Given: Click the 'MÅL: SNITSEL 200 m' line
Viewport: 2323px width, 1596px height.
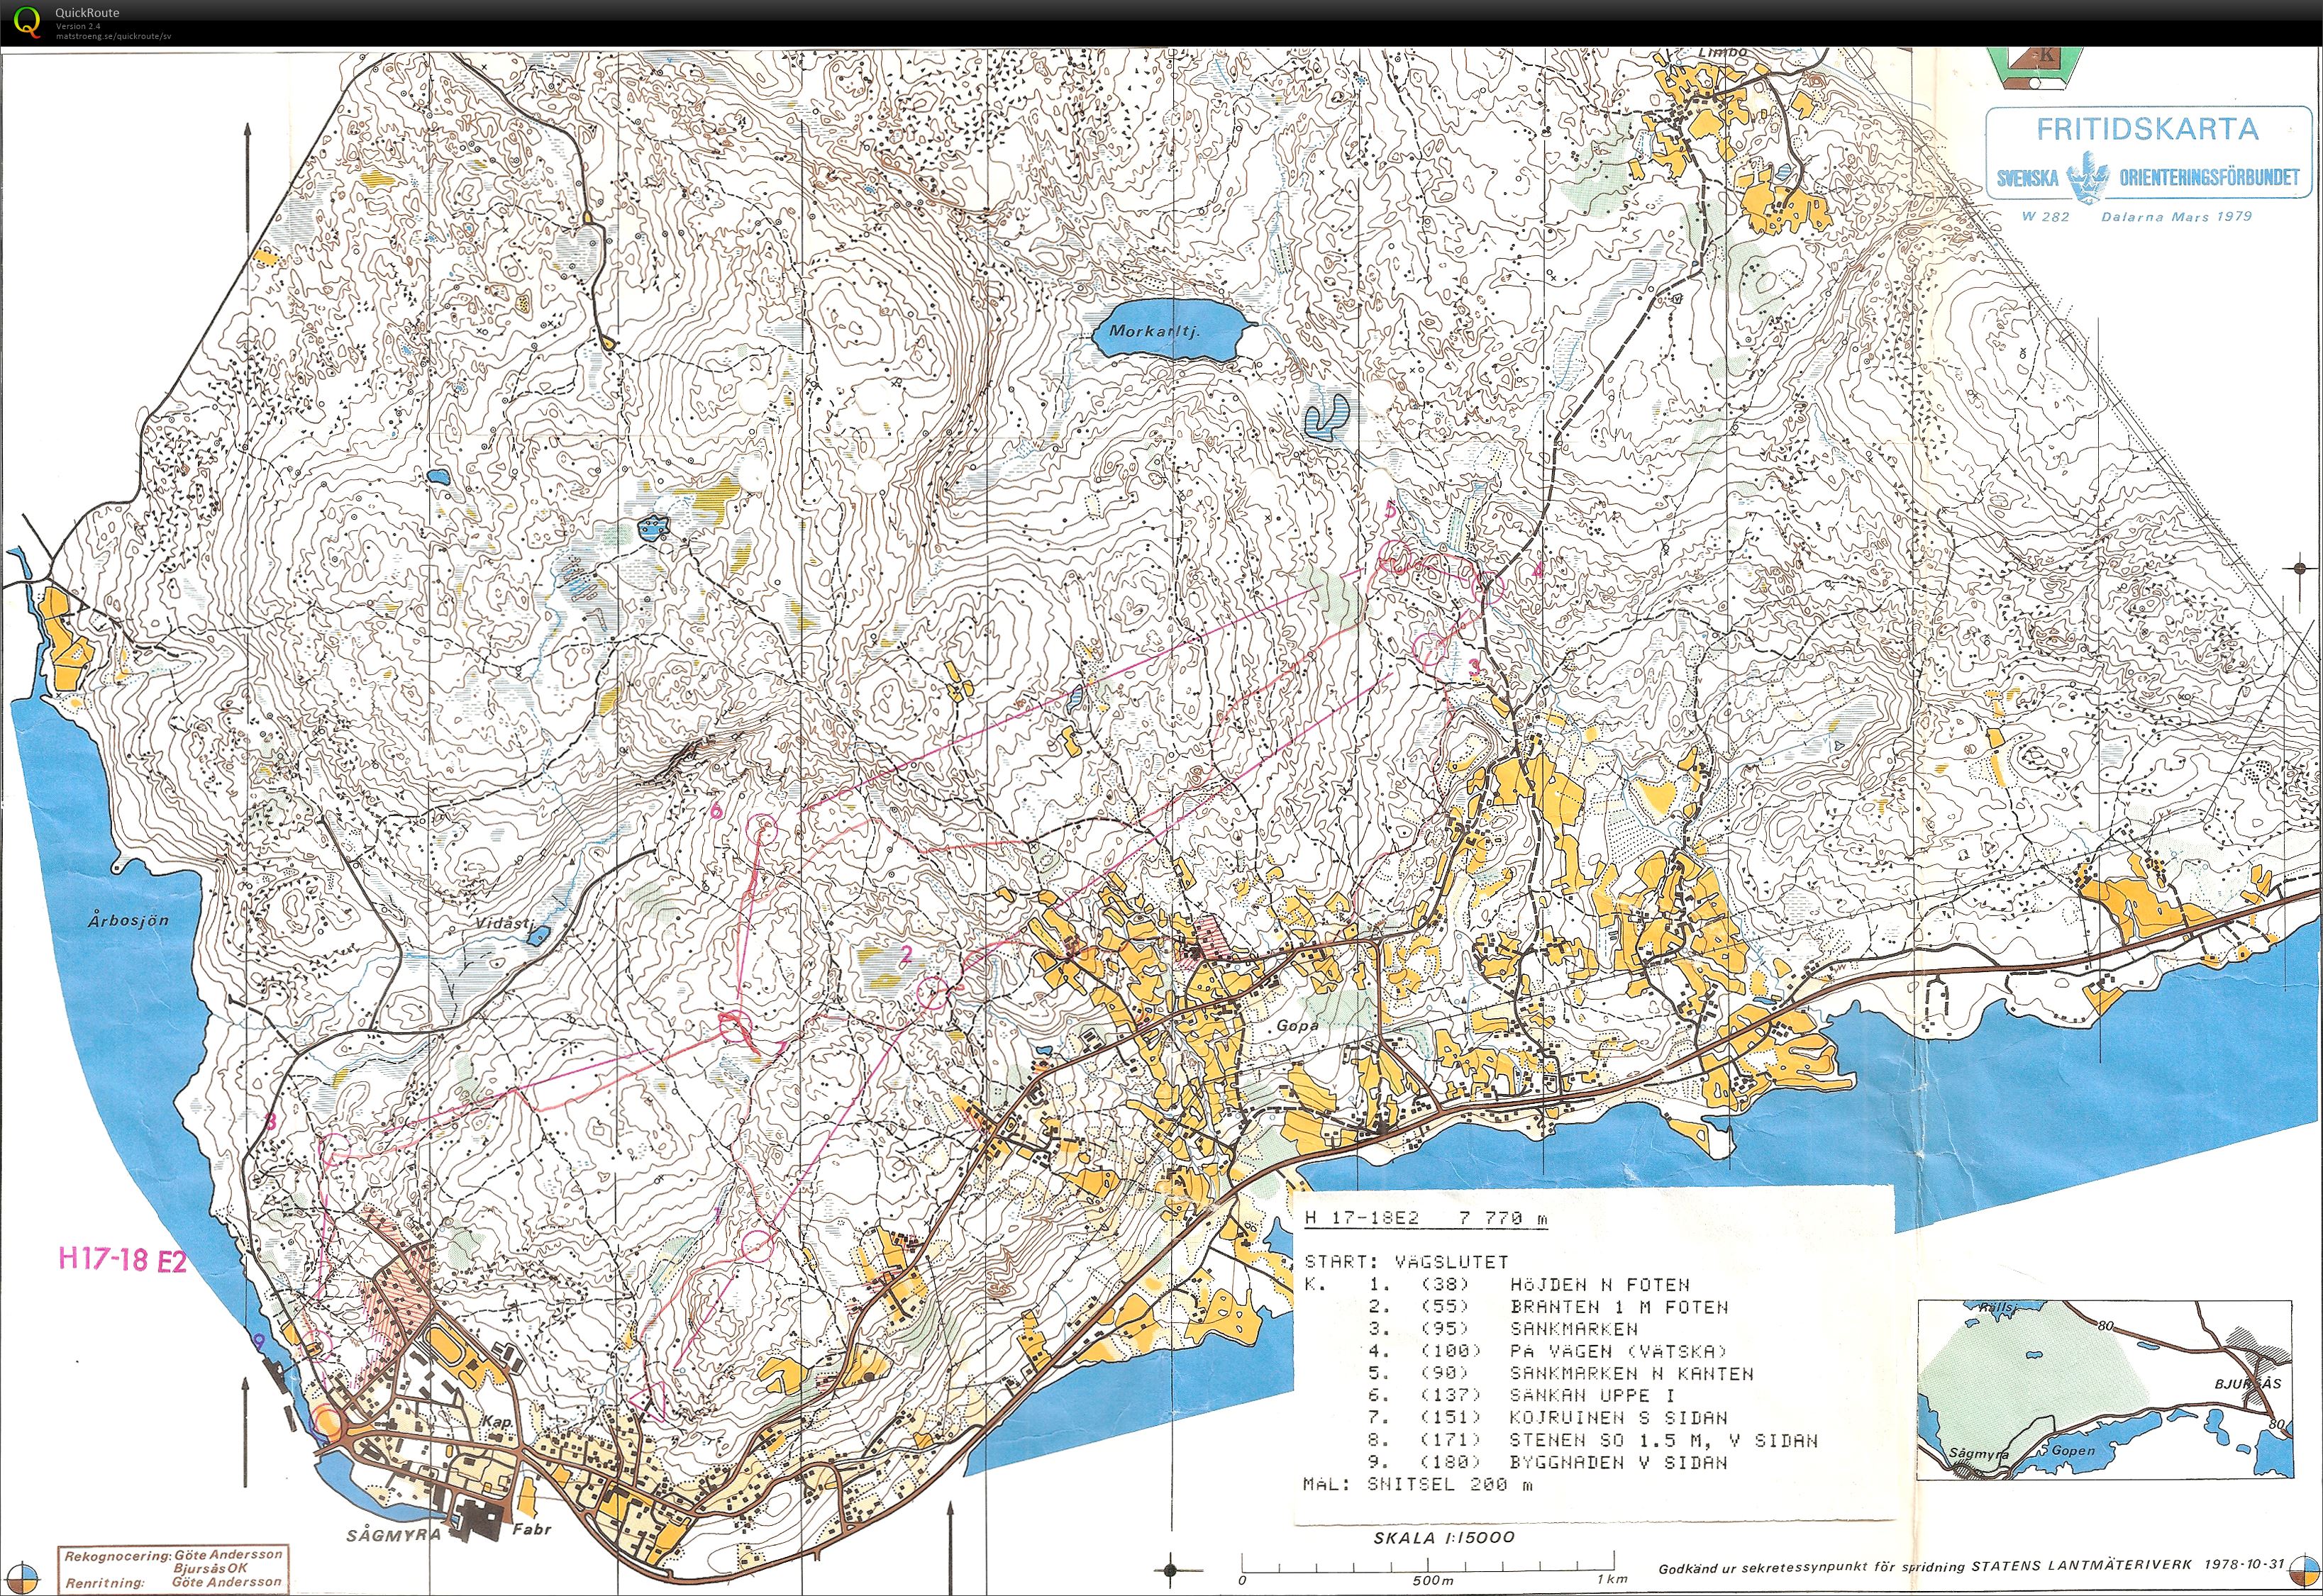Looking at the screenshot, I should [x=1419, y=1485].
